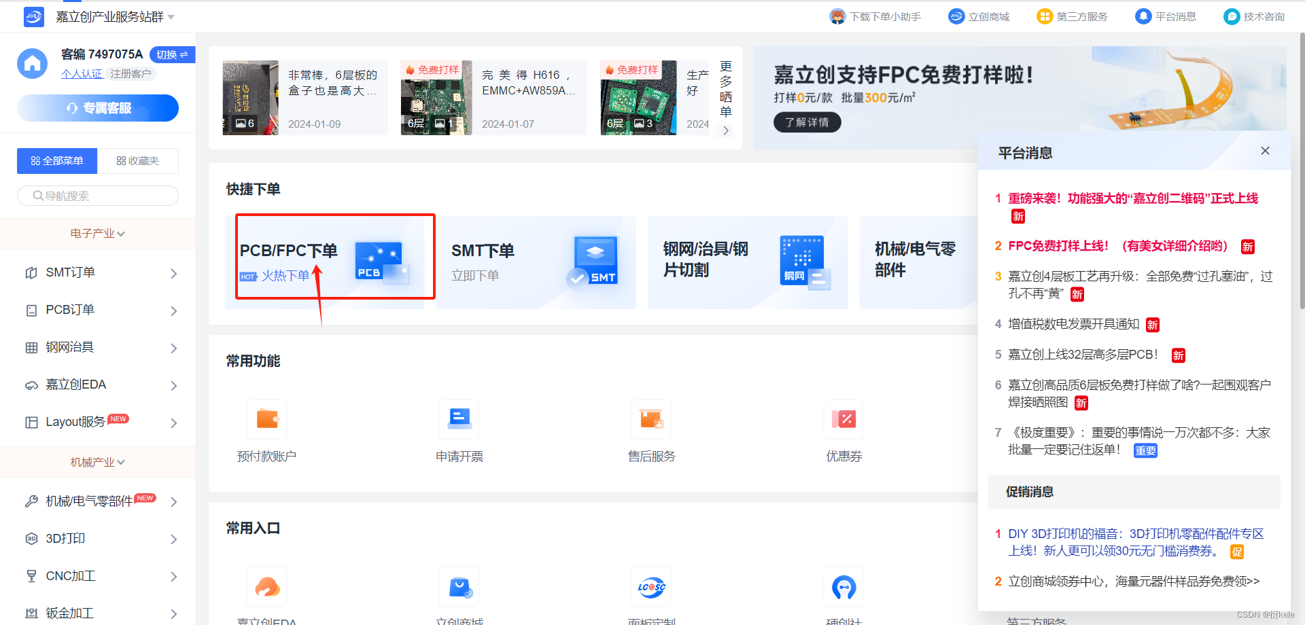
Task: Contact 专属客服 button
Action: 98,108
